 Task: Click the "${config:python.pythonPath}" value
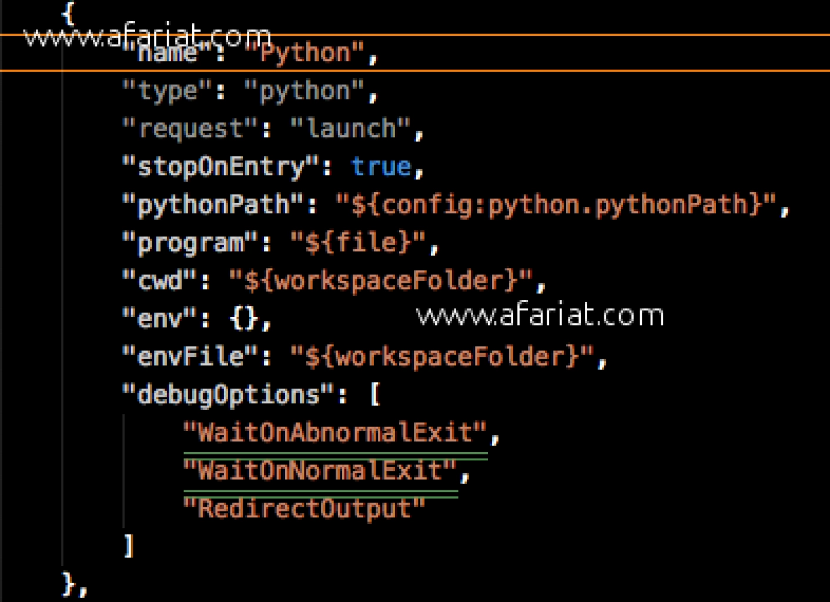click(x=556, y=205)
